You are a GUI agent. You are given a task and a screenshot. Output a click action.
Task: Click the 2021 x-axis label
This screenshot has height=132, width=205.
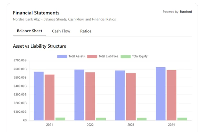coord(50,125)
